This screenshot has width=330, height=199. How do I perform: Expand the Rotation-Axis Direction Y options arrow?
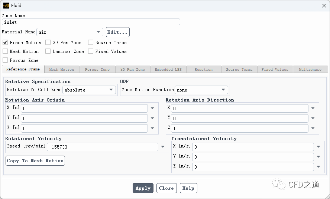point(313,118)
